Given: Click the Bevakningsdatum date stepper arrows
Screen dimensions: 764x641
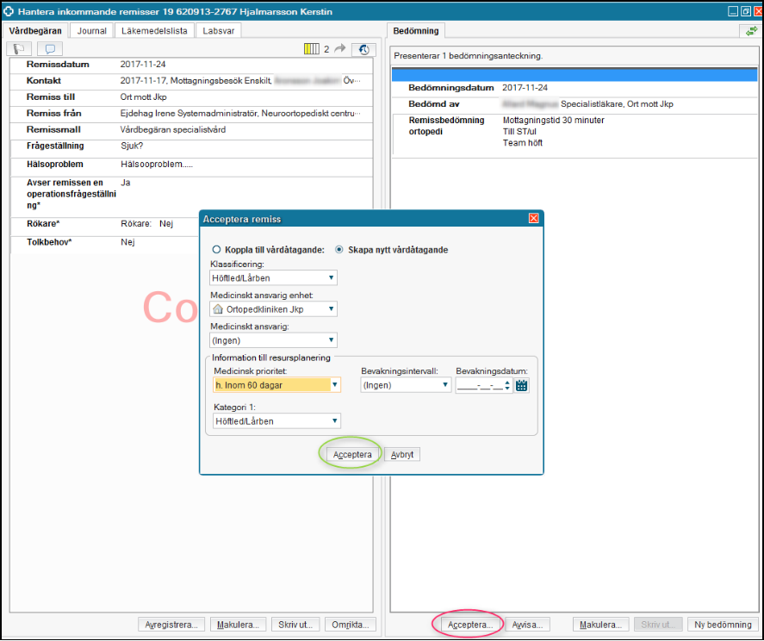Looking at the screenshot, I should (509, 385).
